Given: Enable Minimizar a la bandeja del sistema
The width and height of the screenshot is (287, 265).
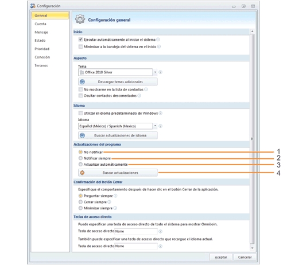Looking at the screenshot, I should (80, 46).
